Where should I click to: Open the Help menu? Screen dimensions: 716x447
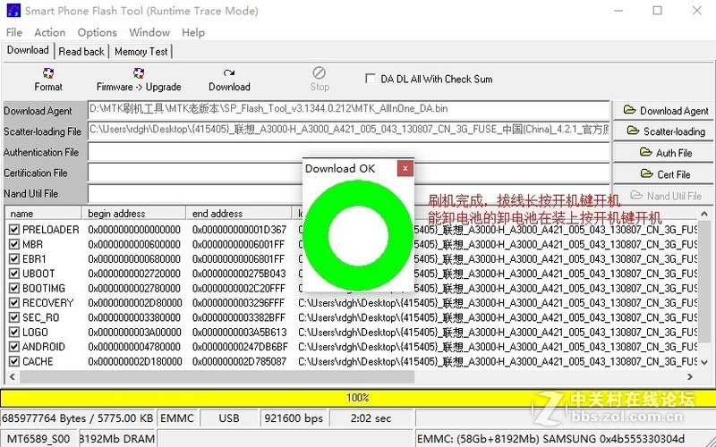coord(193,32)
